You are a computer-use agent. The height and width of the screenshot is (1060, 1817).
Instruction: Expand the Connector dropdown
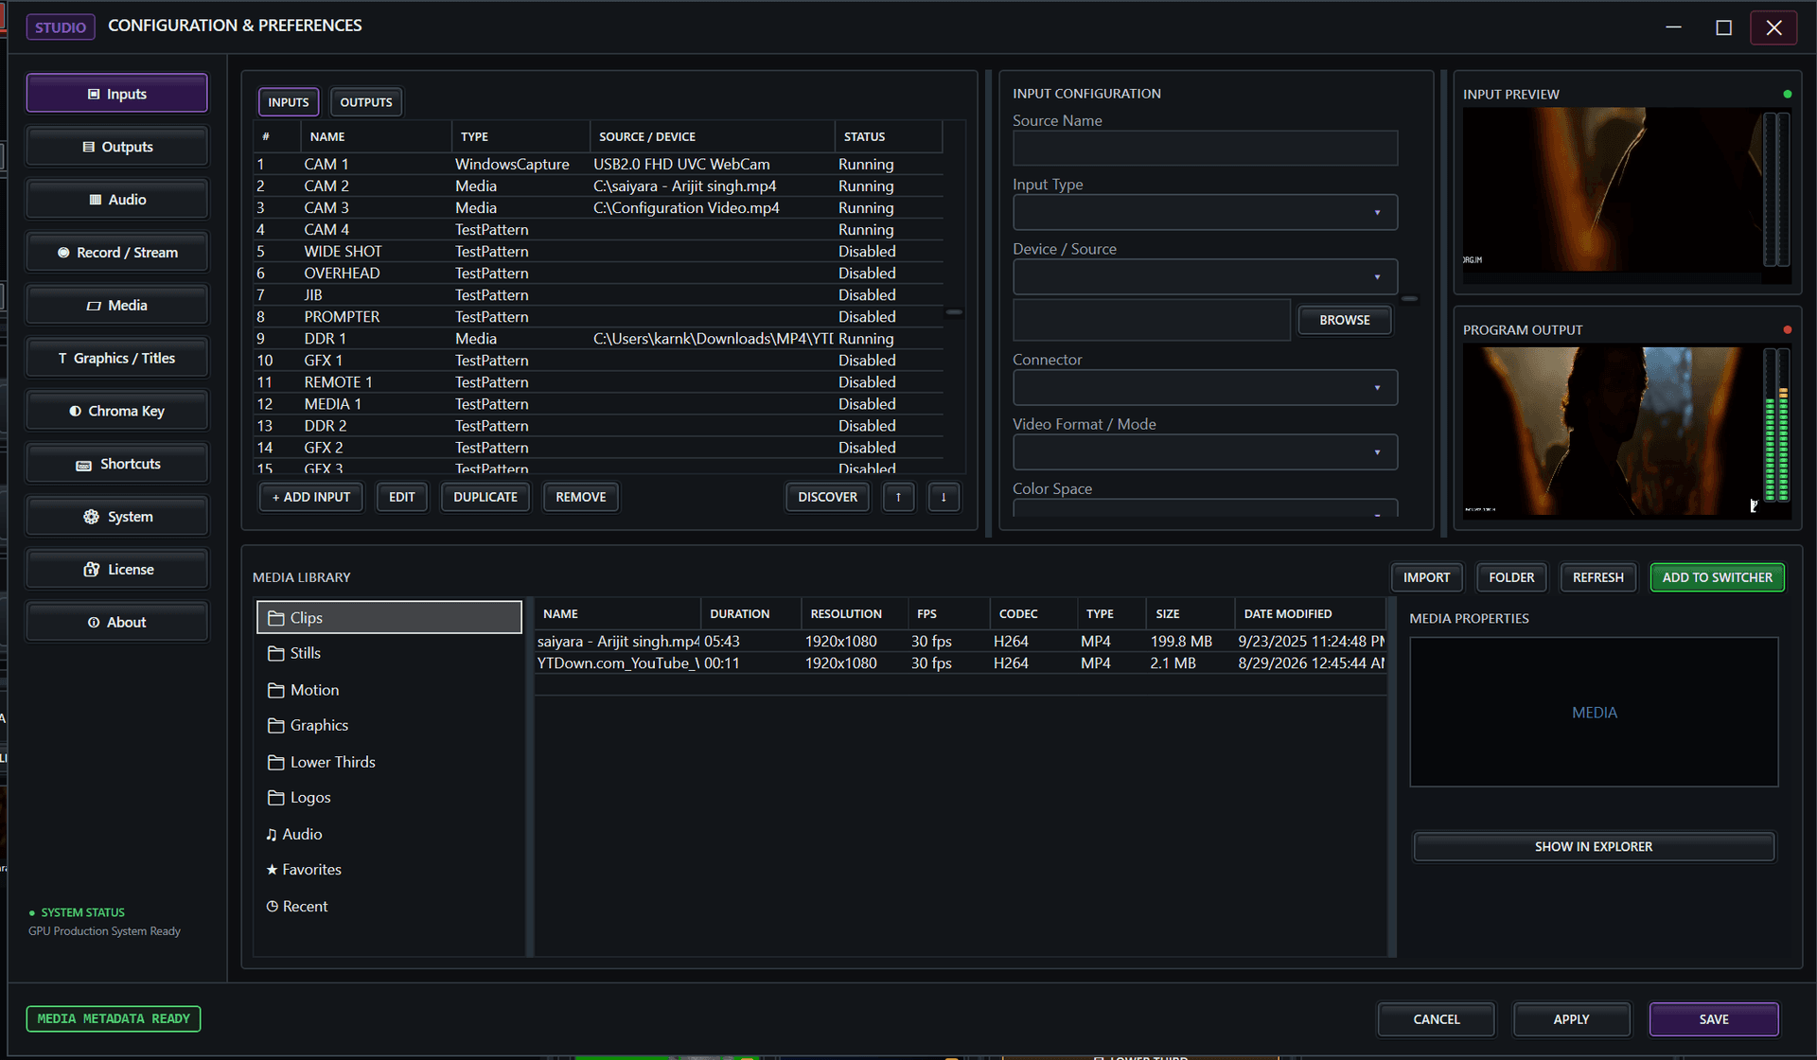click(x=1205, y=388)
